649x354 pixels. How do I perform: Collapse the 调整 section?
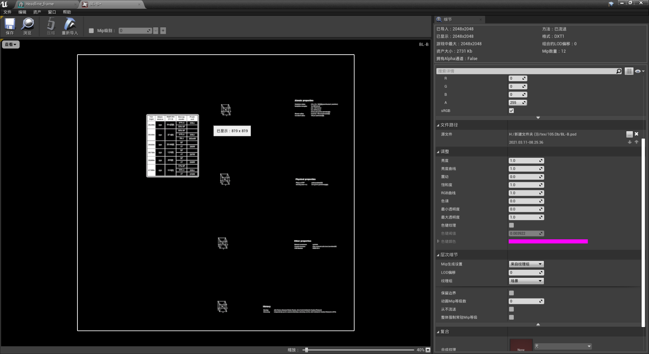coord(438,152)
